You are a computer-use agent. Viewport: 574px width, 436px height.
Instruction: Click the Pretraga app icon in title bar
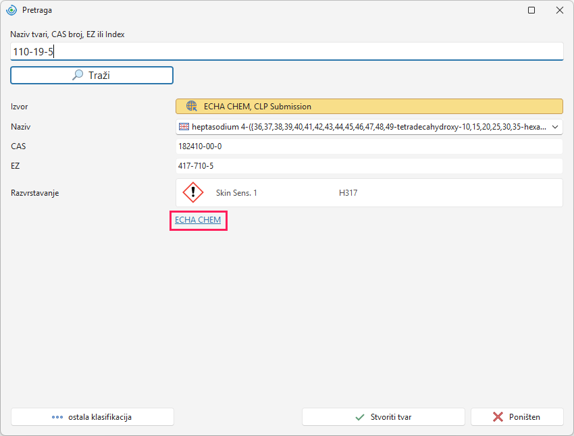[11, 10]
